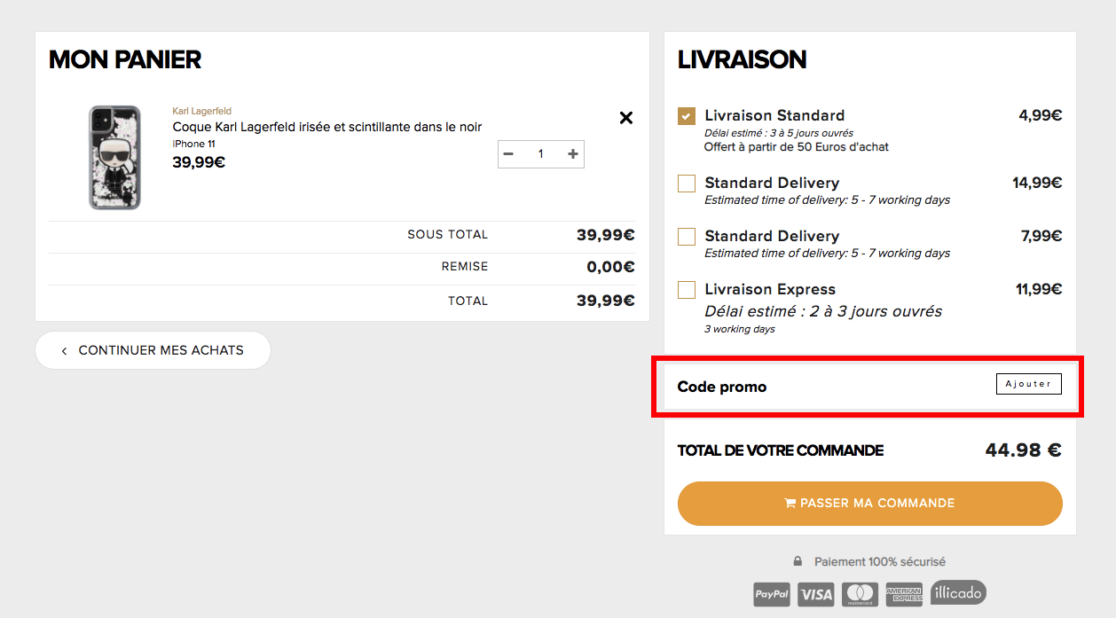The width and height of the screenshot is (1116, 618).
Task: Click TOTAL DE VOTRE COMMANDE label
Action: (781, 450)
